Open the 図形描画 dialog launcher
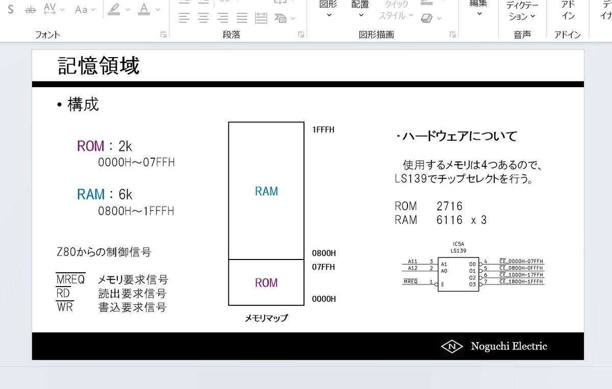Viewport: 612px width, 389px height. [452, 35]
